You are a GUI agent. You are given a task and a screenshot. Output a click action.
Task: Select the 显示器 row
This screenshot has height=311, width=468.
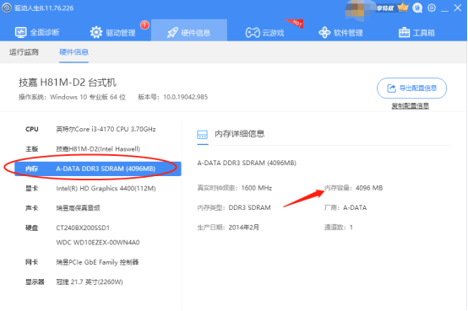point(98,282)
